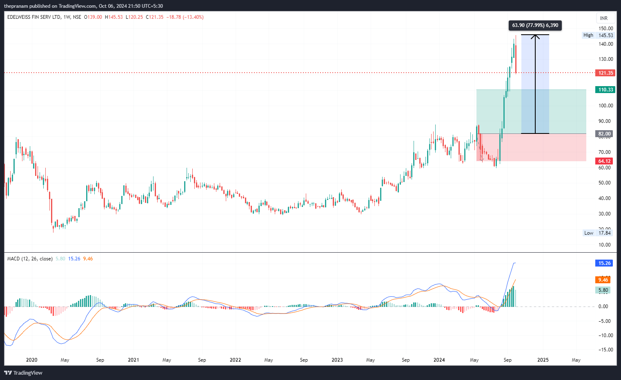Click the Low 17.84 price label
This screenshot has width=621, height=380.
(x=597, y=233)
